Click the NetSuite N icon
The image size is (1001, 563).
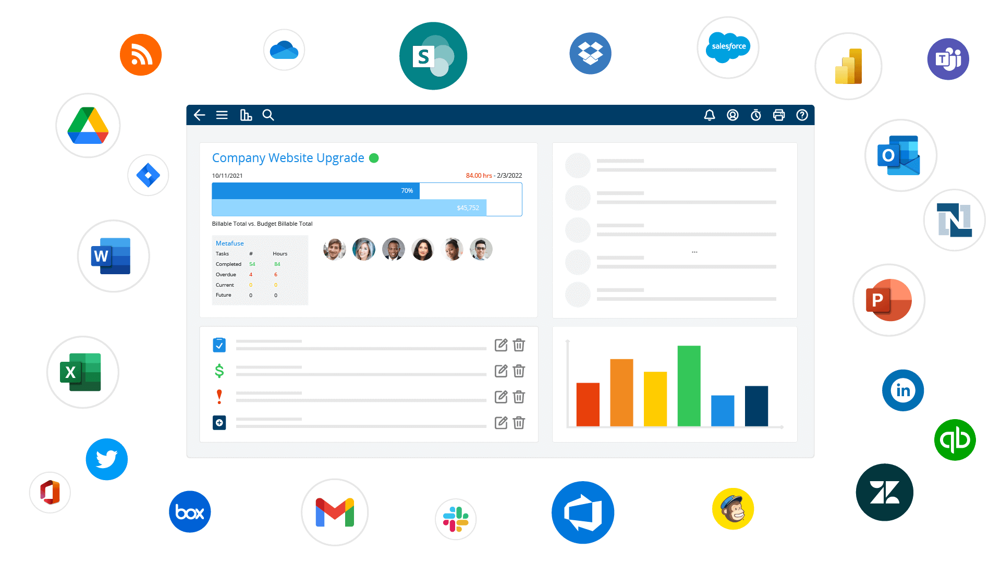(x=955, y=220)
